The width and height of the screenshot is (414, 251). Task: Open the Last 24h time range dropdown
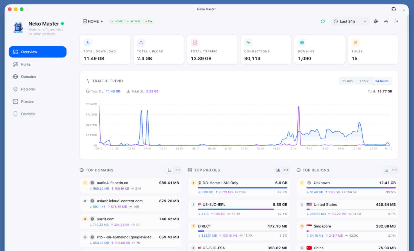(350, 21)
